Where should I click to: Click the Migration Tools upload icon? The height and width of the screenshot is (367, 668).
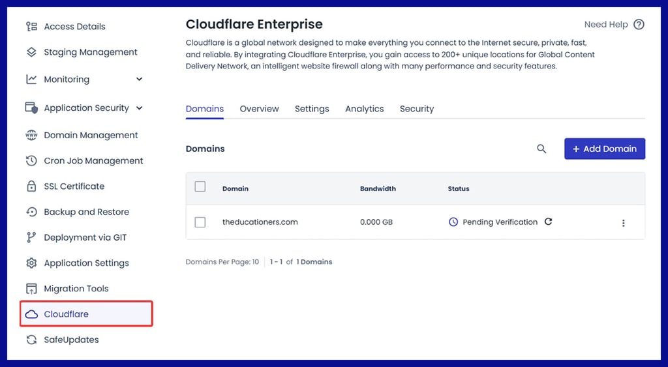[31, 289]
